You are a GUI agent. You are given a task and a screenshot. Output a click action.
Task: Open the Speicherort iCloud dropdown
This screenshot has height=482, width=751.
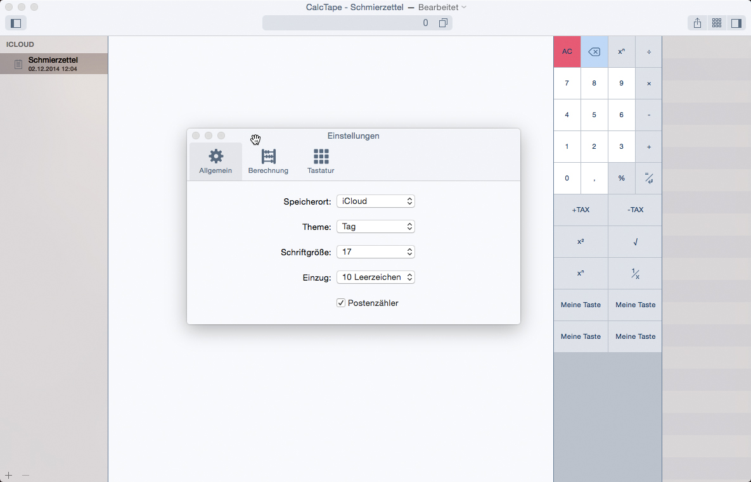point(375,201)
